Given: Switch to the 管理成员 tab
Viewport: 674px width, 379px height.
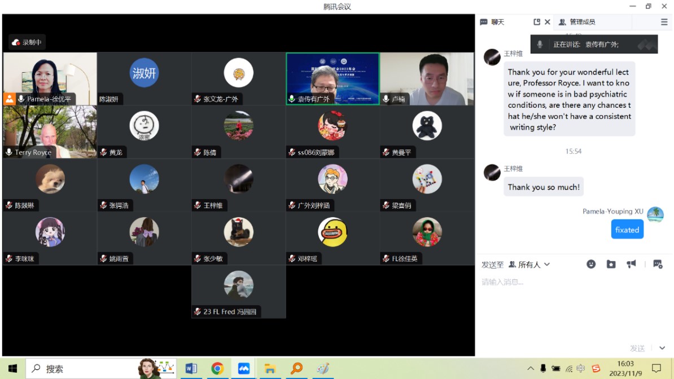Looking at the screenshot, I should click(x=577, y=22).
